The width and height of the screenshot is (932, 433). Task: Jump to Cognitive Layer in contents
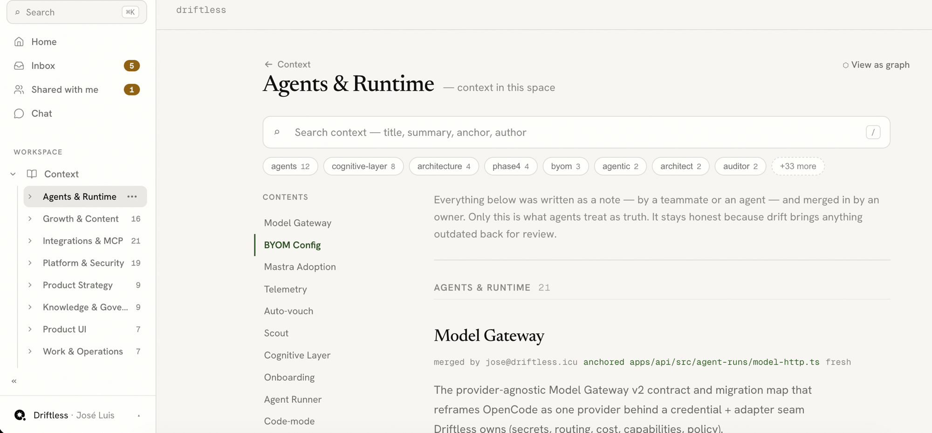tap(297, 355)
